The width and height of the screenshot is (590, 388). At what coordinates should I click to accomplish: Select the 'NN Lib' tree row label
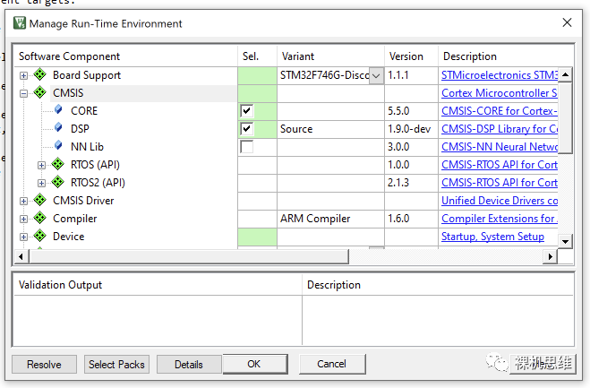[x=87, y=147]
